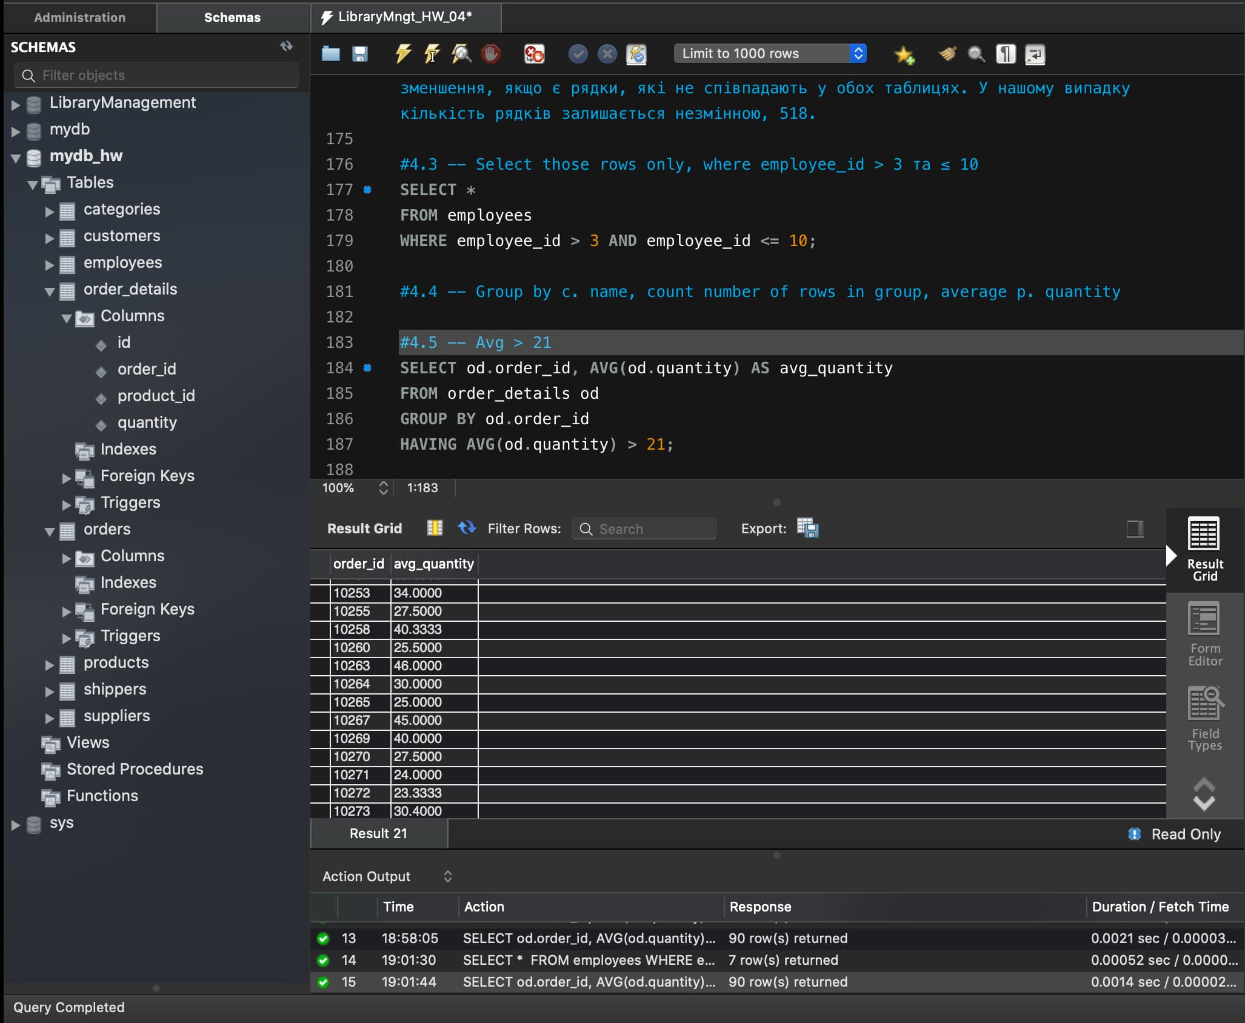
Task: Switch to the Administration tab
Action: tap(80, 18)
